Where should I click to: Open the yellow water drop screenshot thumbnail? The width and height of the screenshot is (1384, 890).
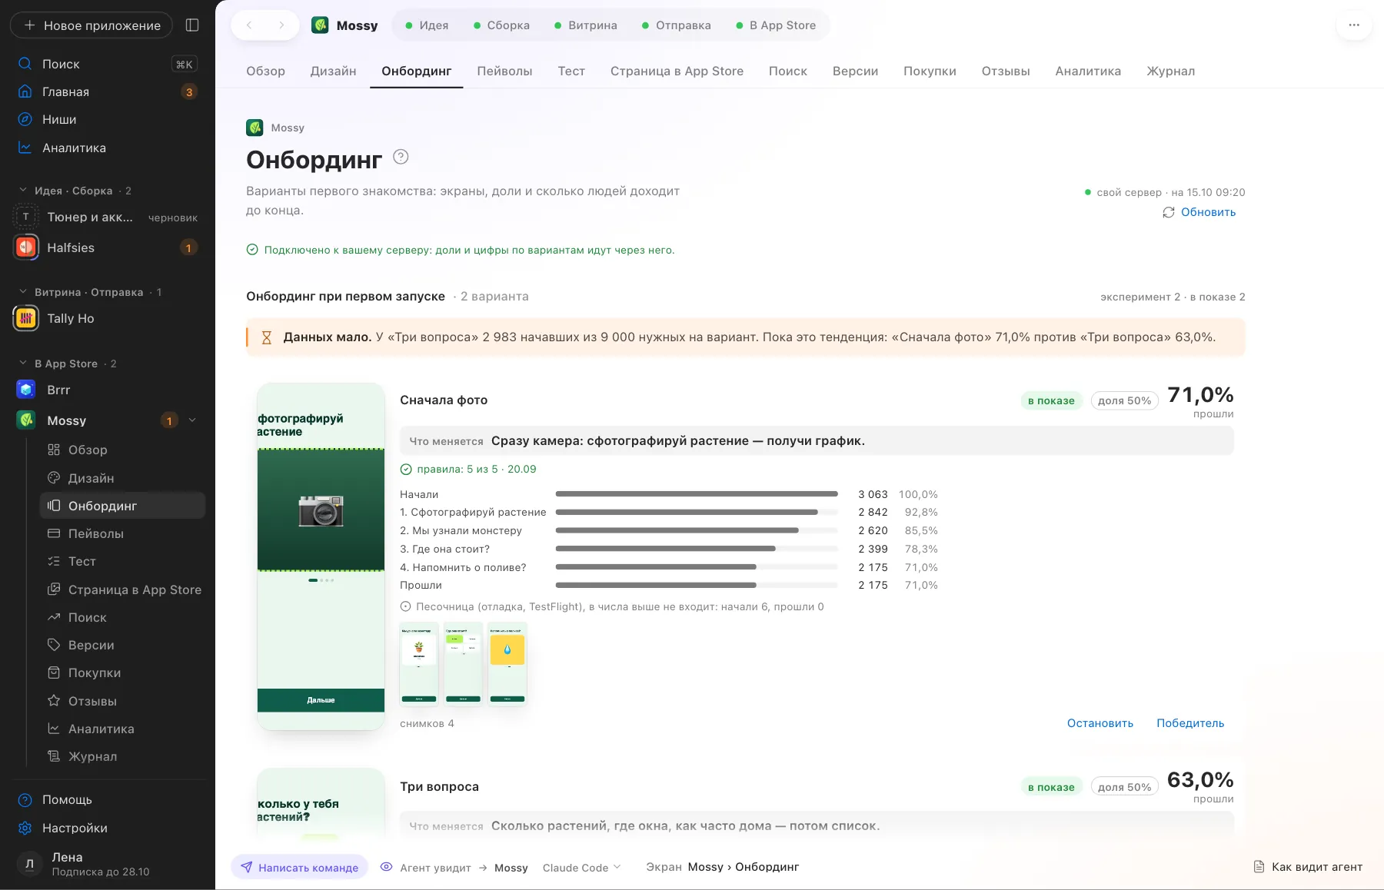[507, 663]
